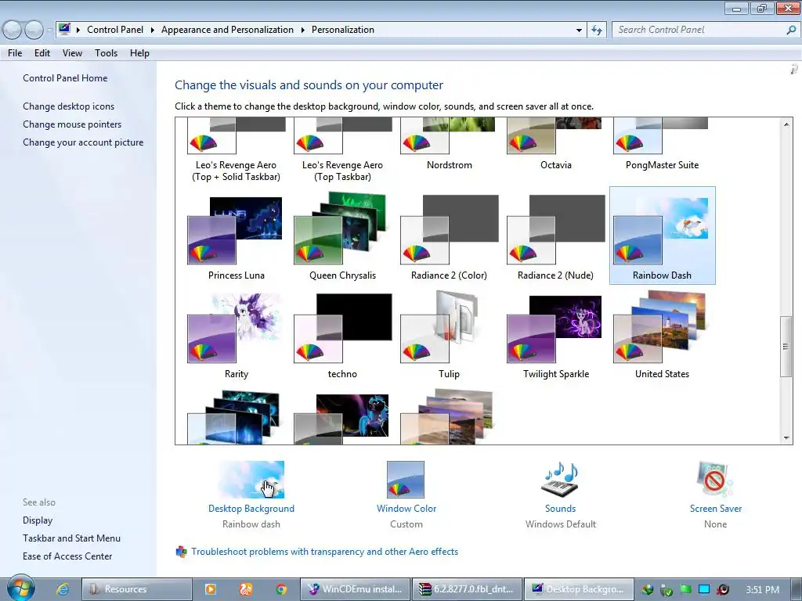Open the Screen Saver icon
The width and height of the screenshot is (802, 601).
(x=715, y=479)
